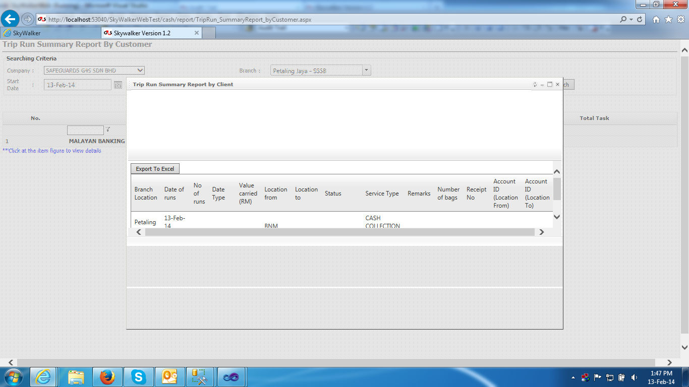The image size is (689, 387).
Task: Click the reload icon of report popup
Action: pos(535,85)
